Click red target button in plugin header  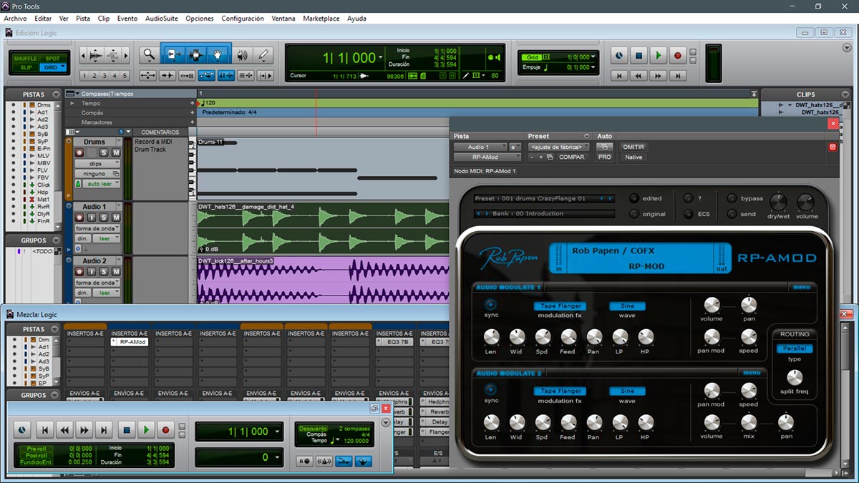coord(833,147)
